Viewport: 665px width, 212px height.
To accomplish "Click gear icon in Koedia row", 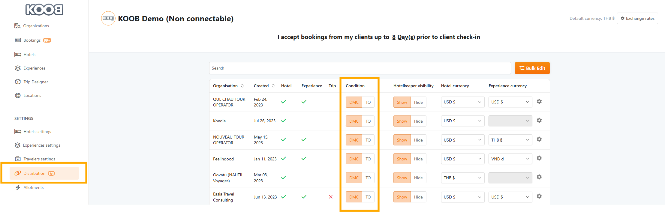I will [539, 121].
